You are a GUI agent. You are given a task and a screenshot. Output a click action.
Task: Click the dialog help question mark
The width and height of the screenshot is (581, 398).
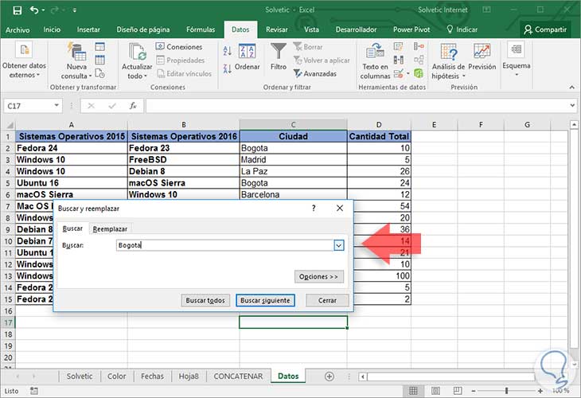[x=314, y=209]
